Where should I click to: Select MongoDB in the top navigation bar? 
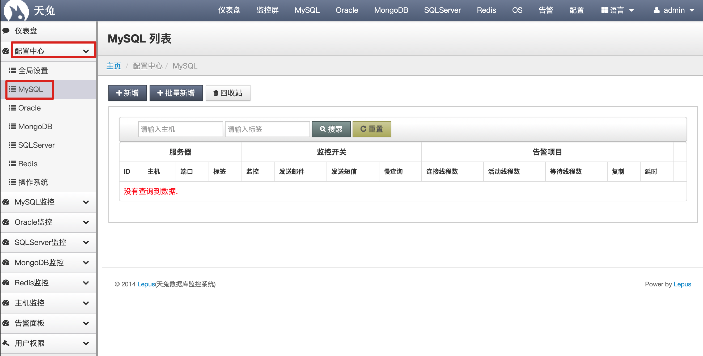click(391, 10)
